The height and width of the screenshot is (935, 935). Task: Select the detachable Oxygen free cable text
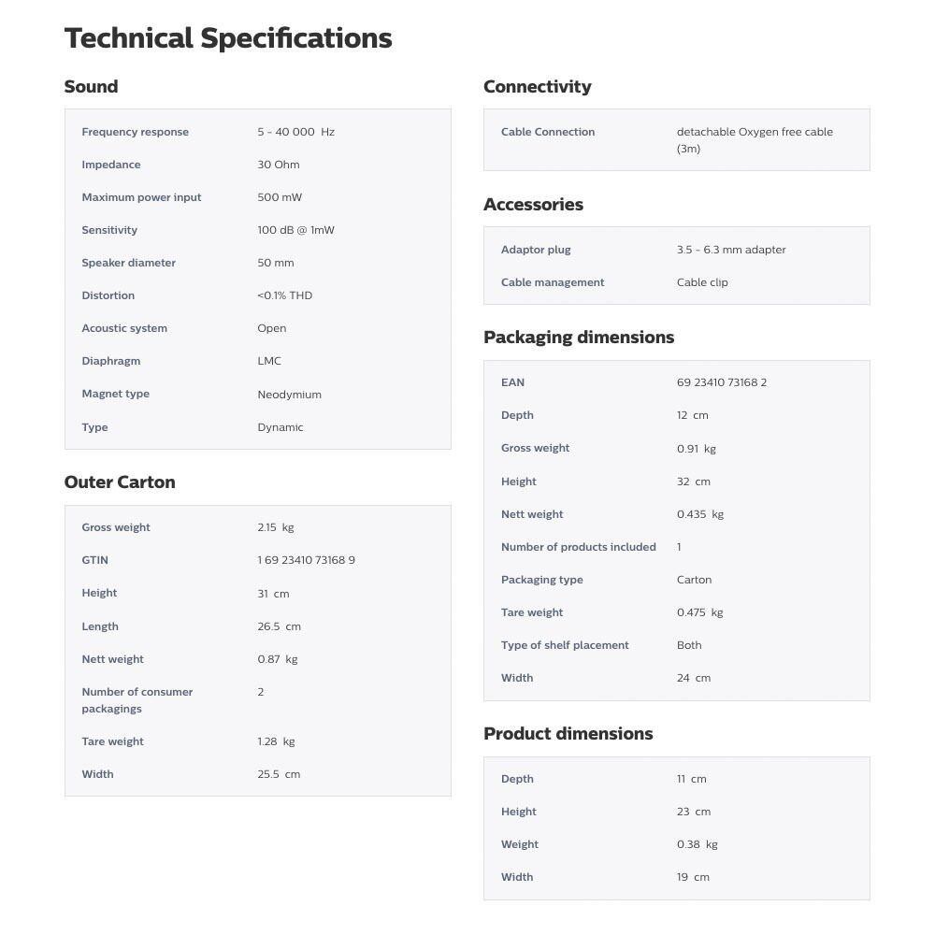coord(755,132)
